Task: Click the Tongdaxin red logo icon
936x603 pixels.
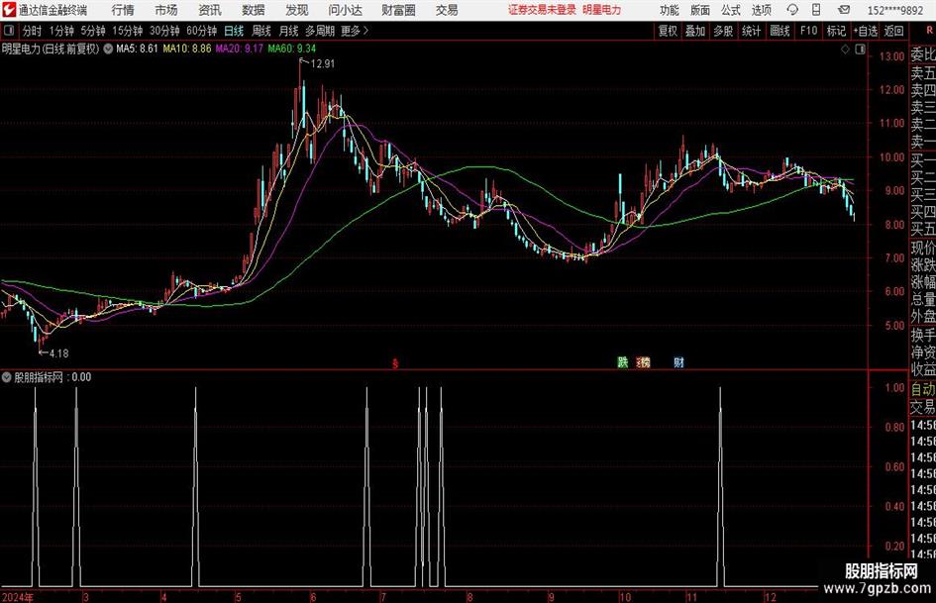Action: coord(9,10)
